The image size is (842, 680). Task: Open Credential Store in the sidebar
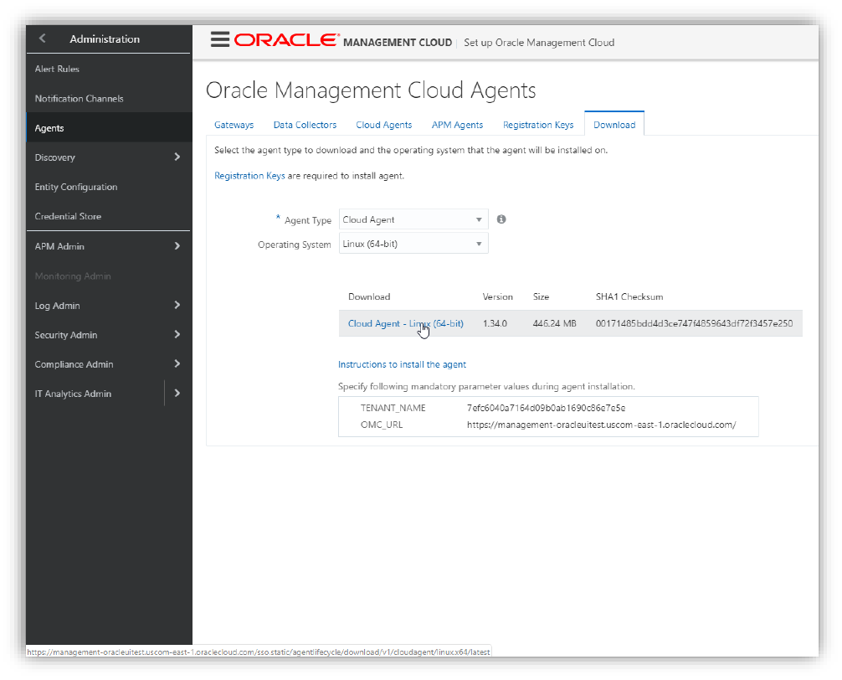[x=68, y=216]
